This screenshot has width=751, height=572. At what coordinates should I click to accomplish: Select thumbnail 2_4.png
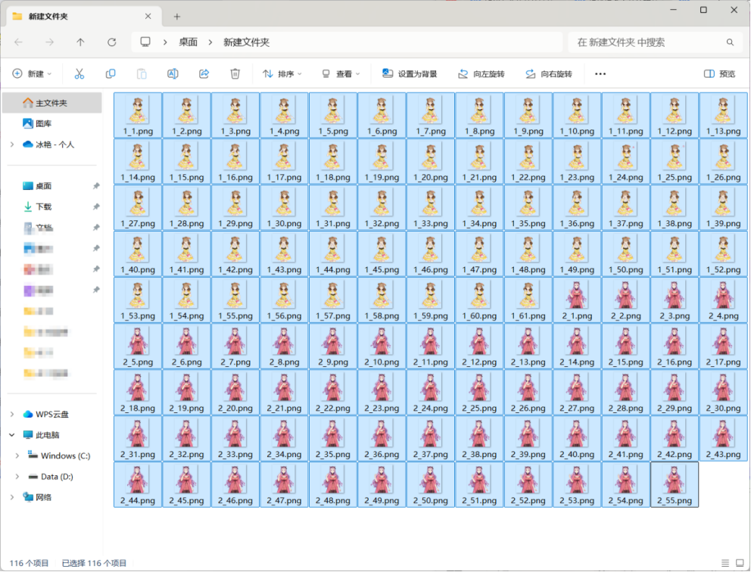(x=723, y=300)
